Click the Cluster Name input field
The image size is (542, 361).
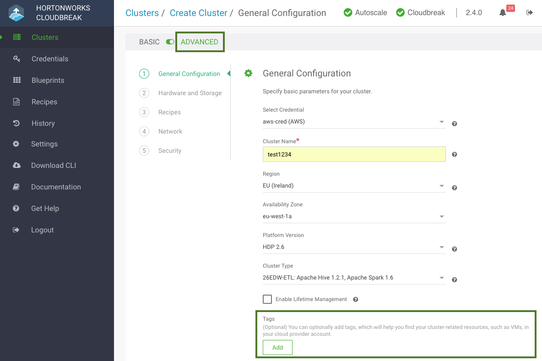pyautogui.click(x=354, y=154)
